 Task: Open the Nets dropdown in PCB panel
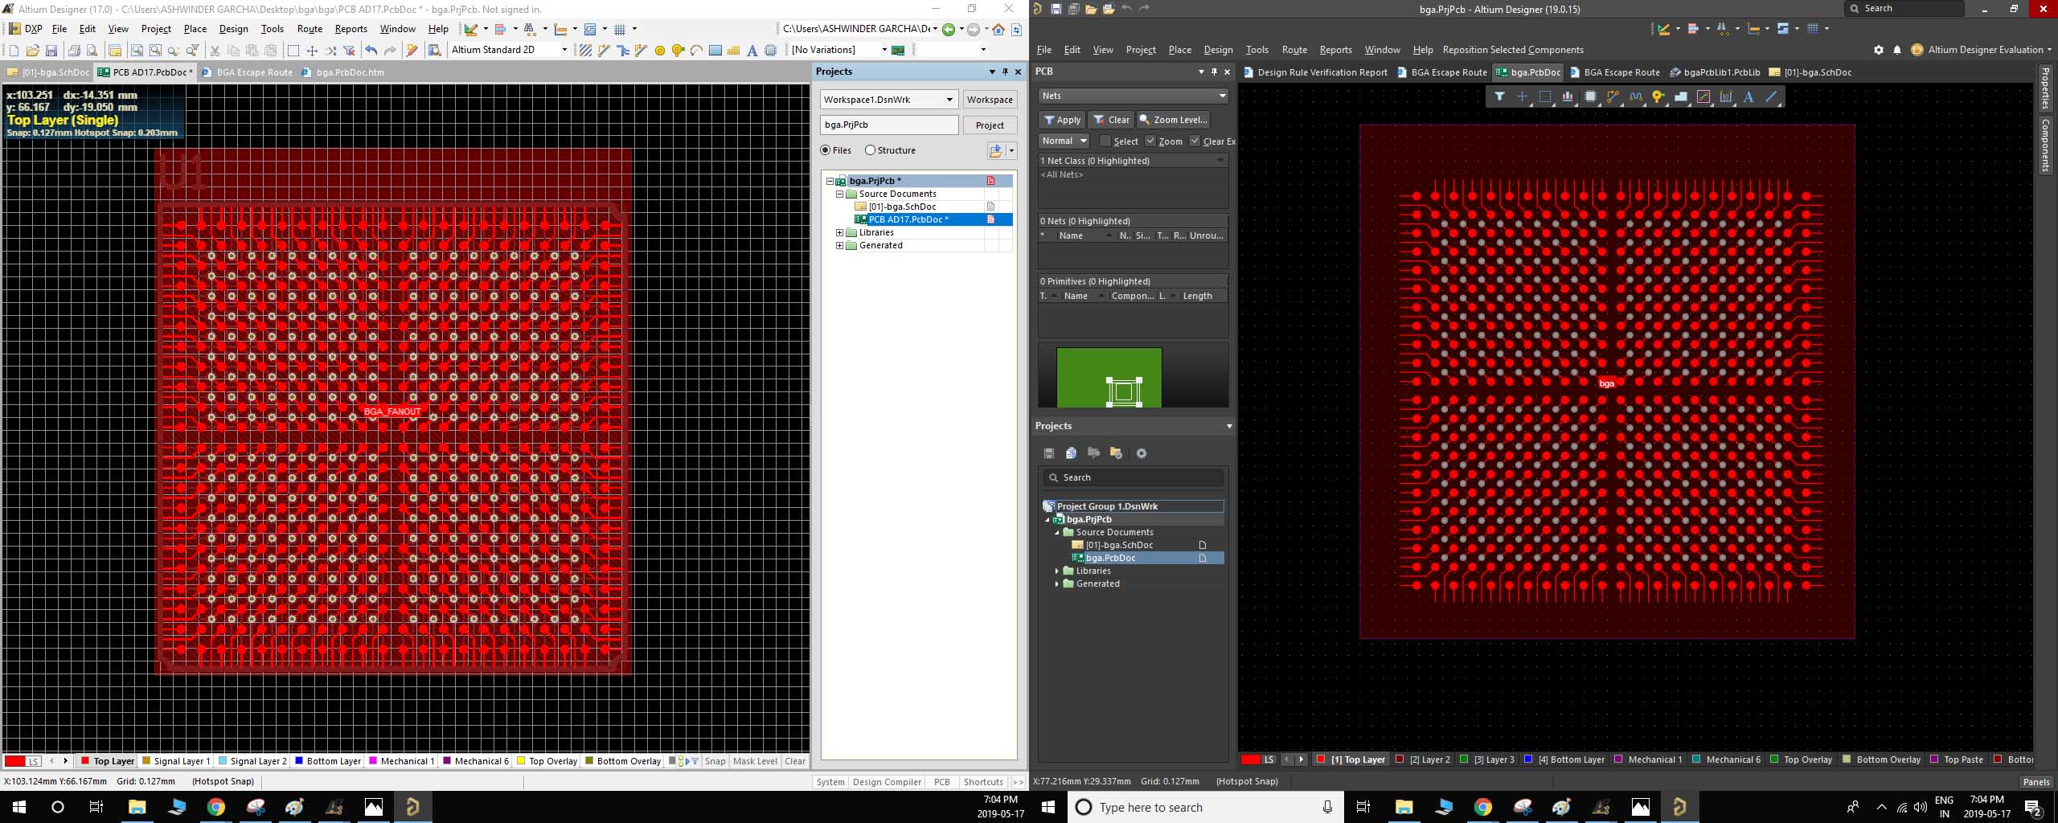1132,96
